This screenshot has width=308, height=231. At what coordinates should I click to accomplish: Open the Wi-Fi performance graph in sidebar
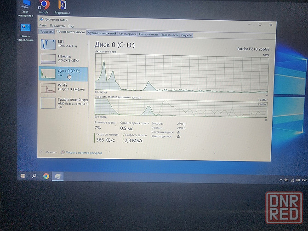(x=48, y=87)
